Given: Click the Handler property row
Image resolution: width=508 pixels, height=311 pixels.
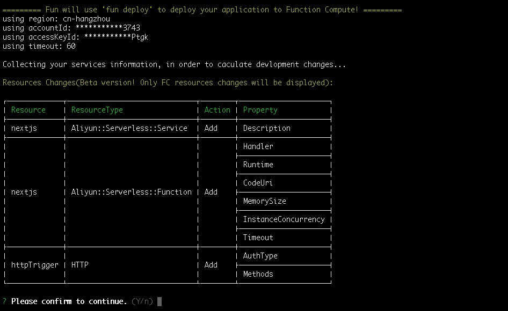Looking at the screenshot, I should 258,146.
